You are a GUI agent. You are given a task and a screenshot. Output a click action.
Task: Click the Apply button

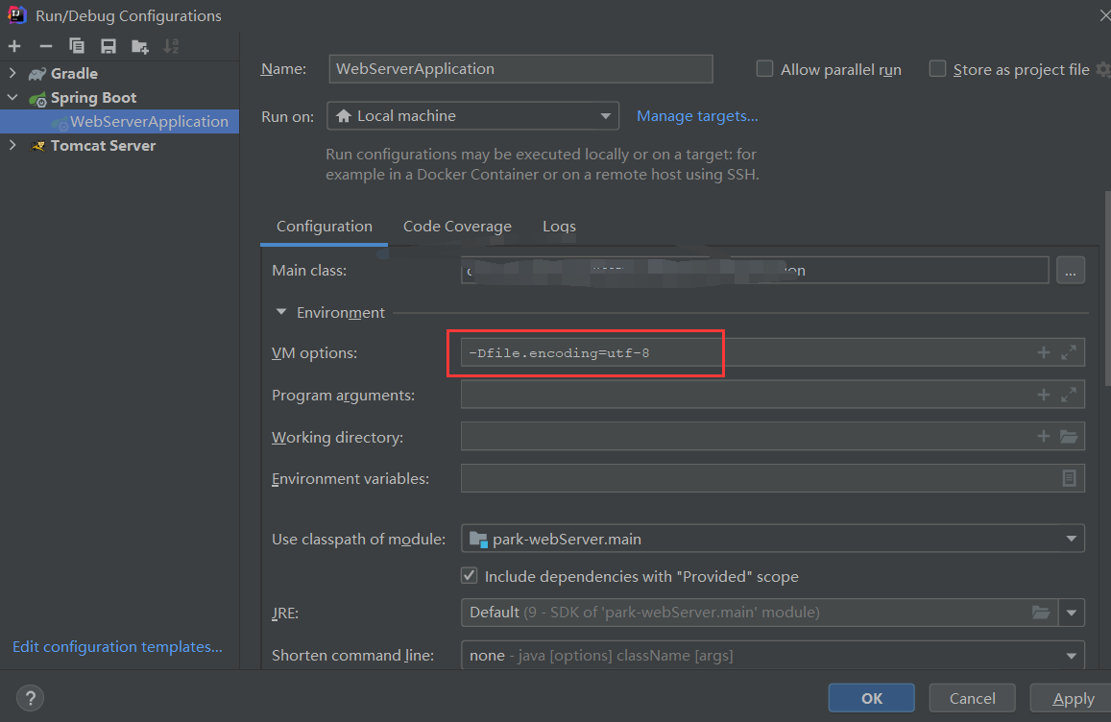[x=1073, y=698]
